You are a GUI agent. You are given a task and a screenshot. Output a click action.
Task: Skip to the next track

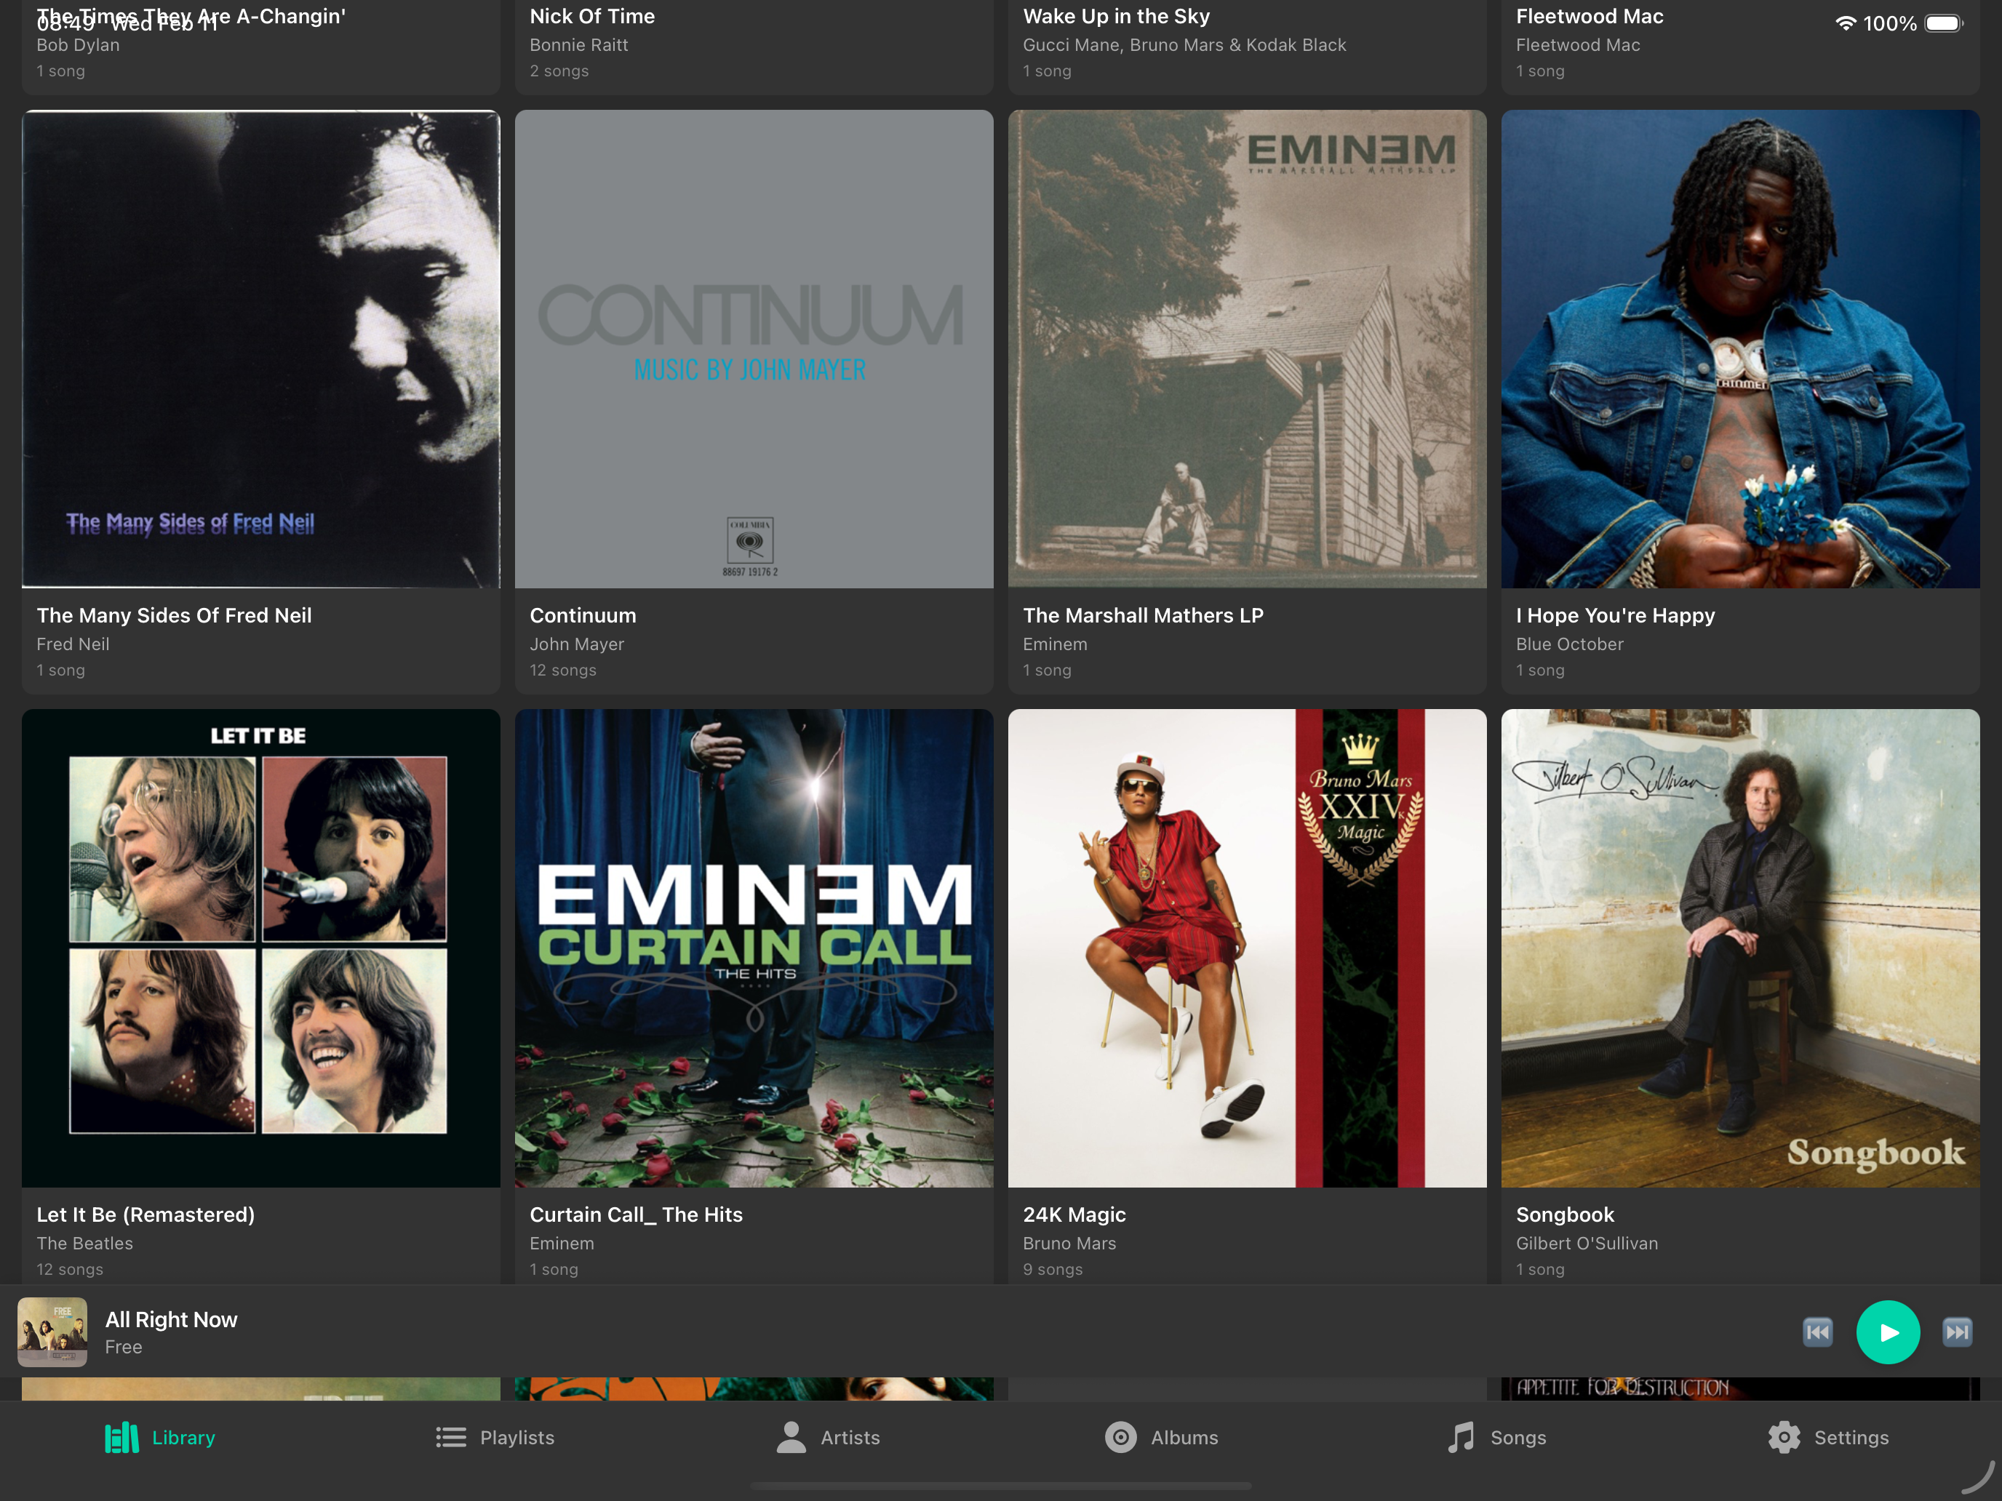pos(1957,1333)
